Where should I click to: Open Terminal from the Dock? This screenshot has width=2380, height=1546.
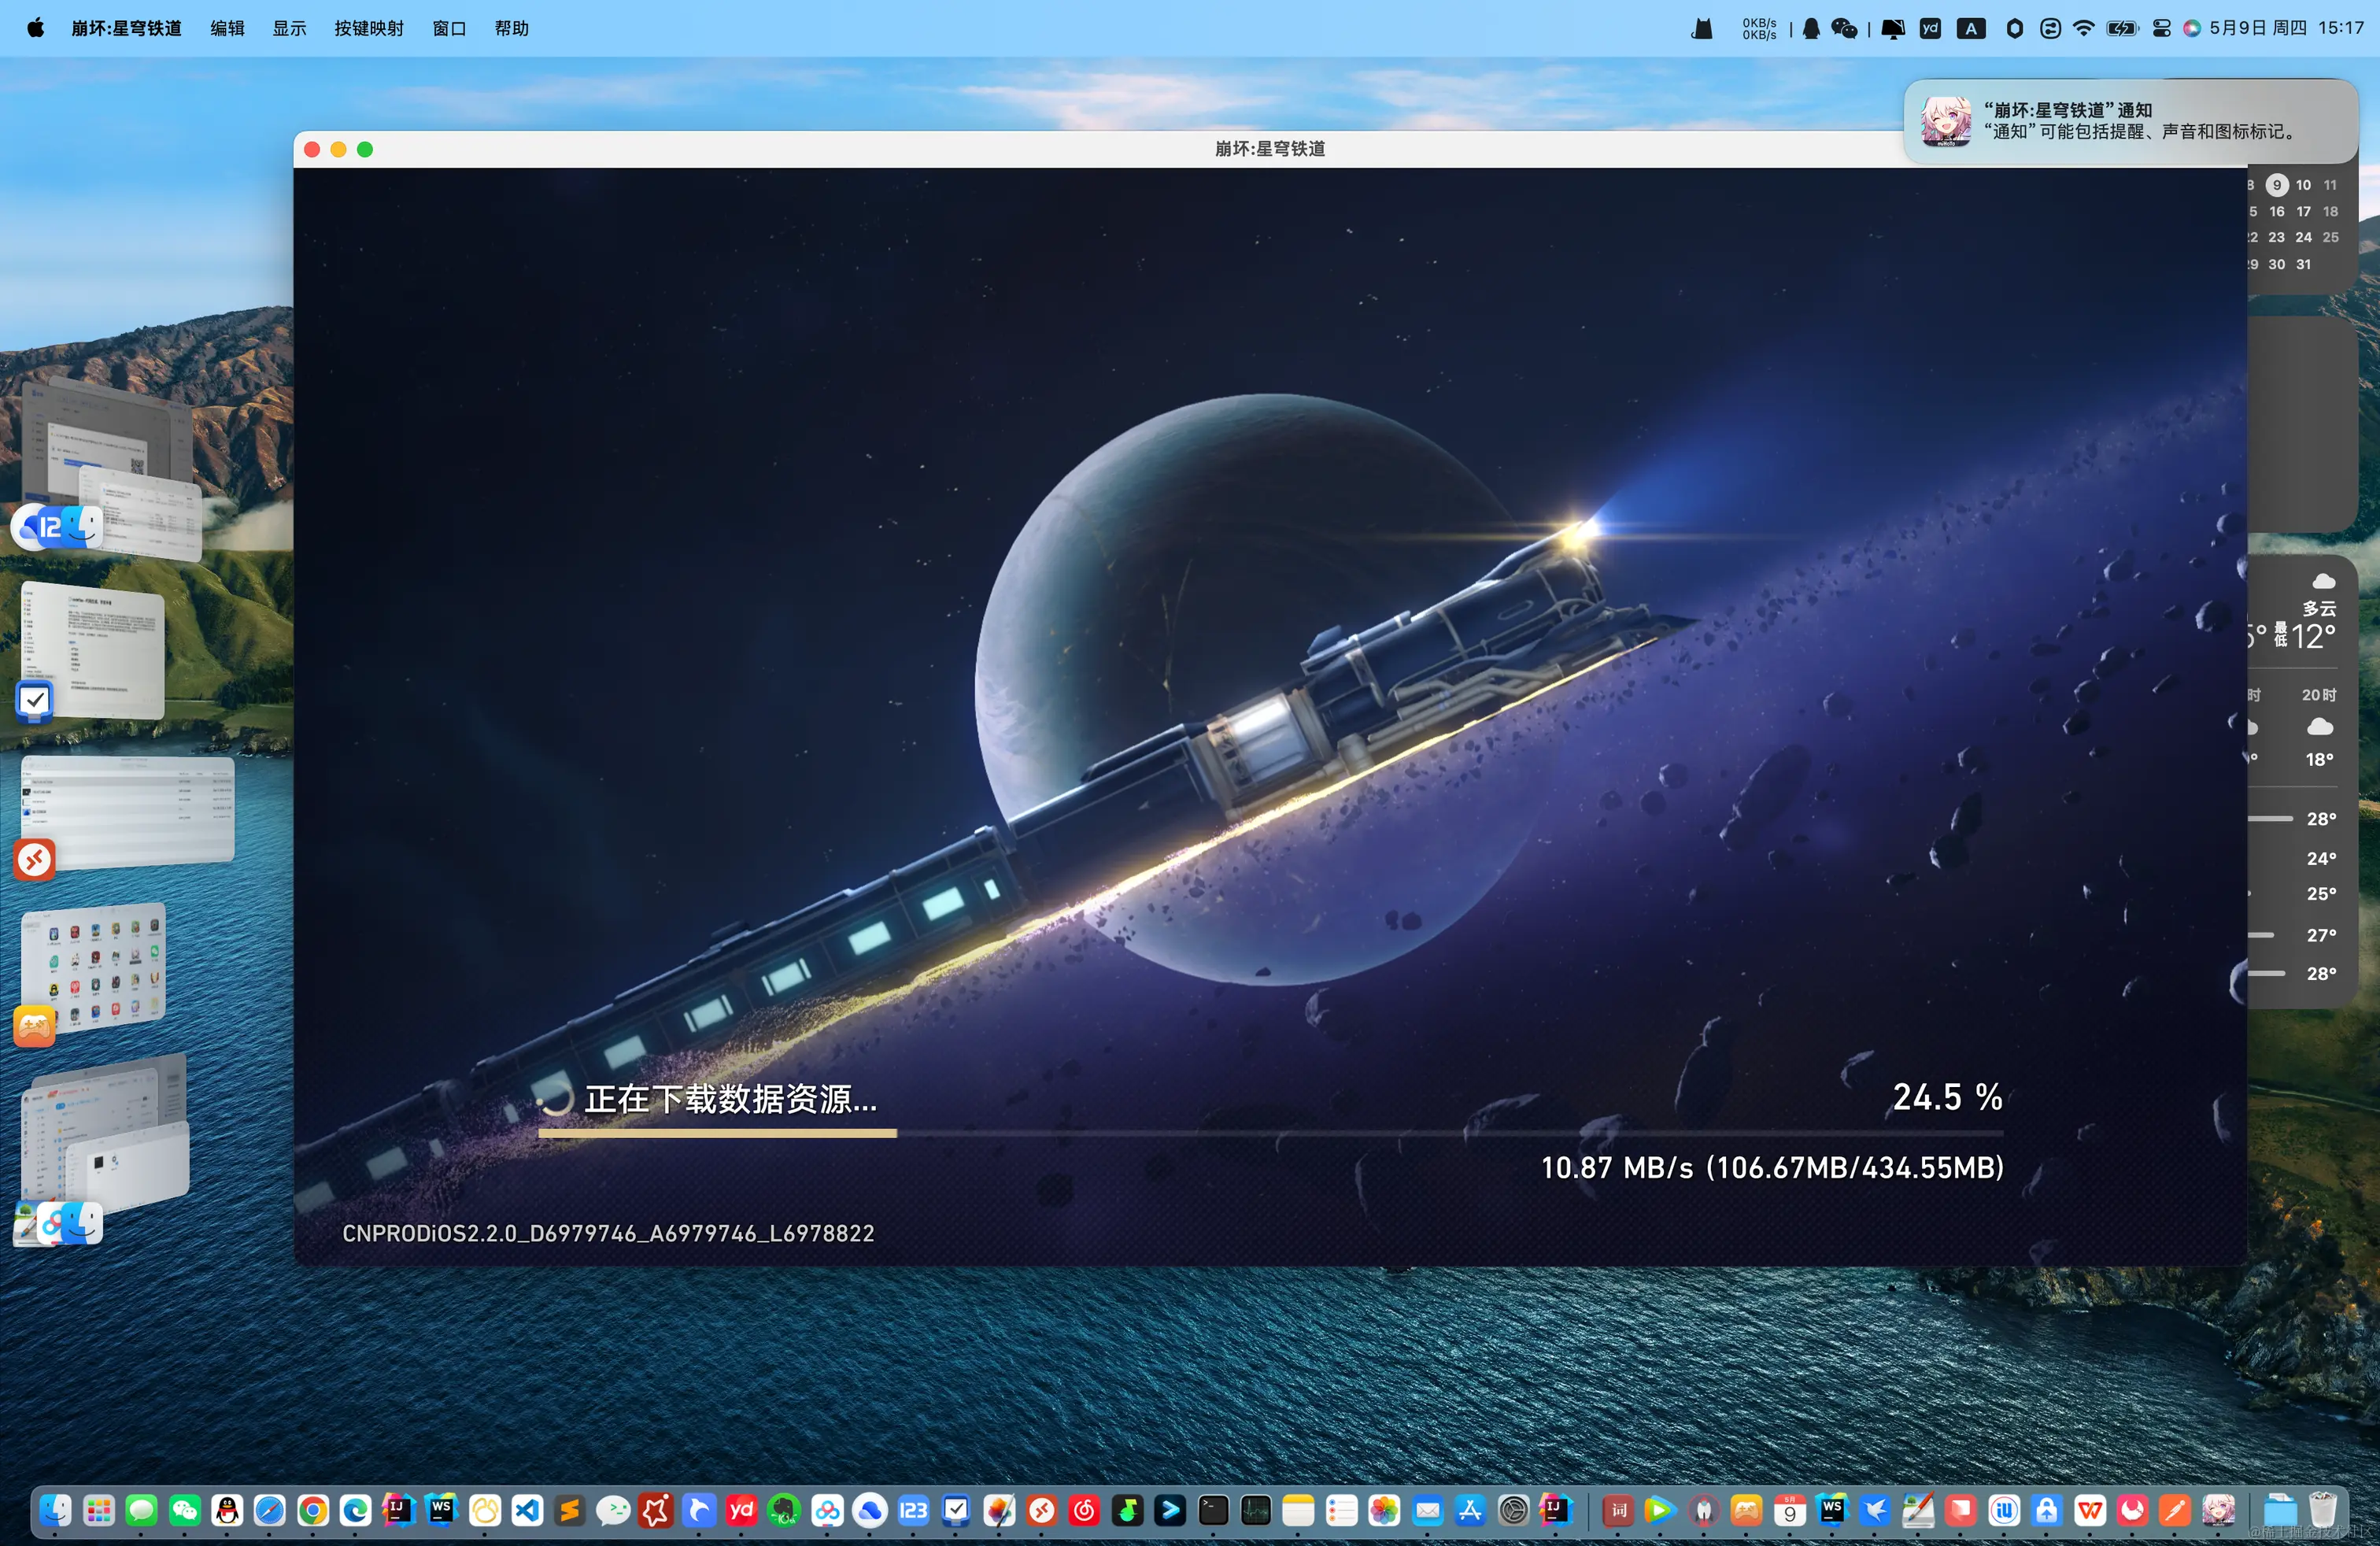coord(1213,1510)
